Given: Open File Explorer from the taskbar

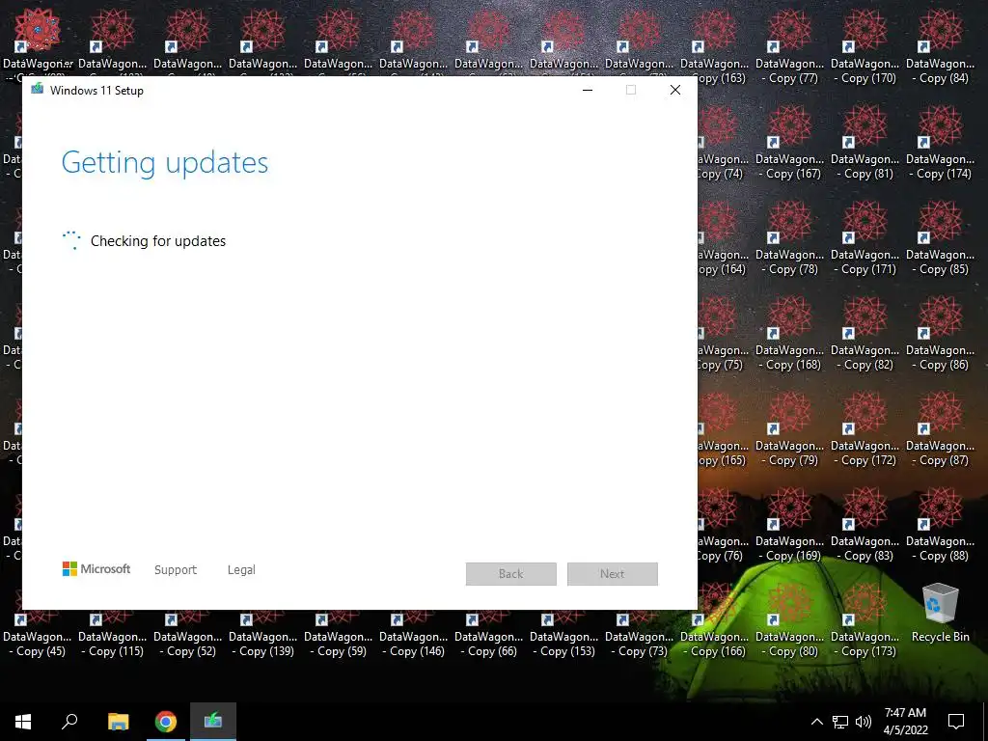Looking at the screenshot, I should coord(118,722).
